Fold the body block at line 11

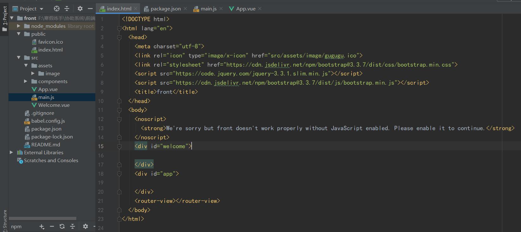[x=119, y=110]
